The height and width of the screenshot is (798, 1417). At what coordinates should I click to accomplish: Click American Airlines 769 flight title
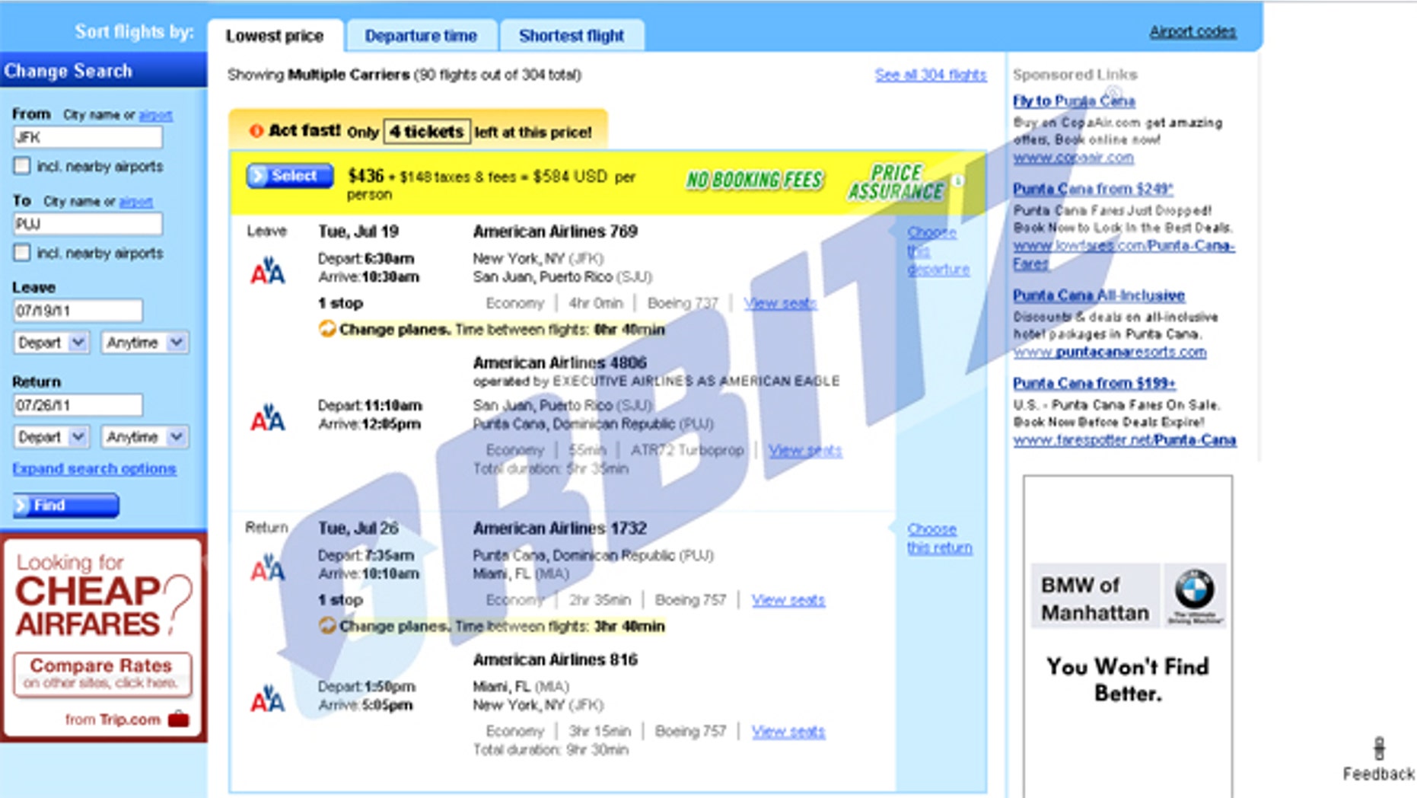(556, 231)
